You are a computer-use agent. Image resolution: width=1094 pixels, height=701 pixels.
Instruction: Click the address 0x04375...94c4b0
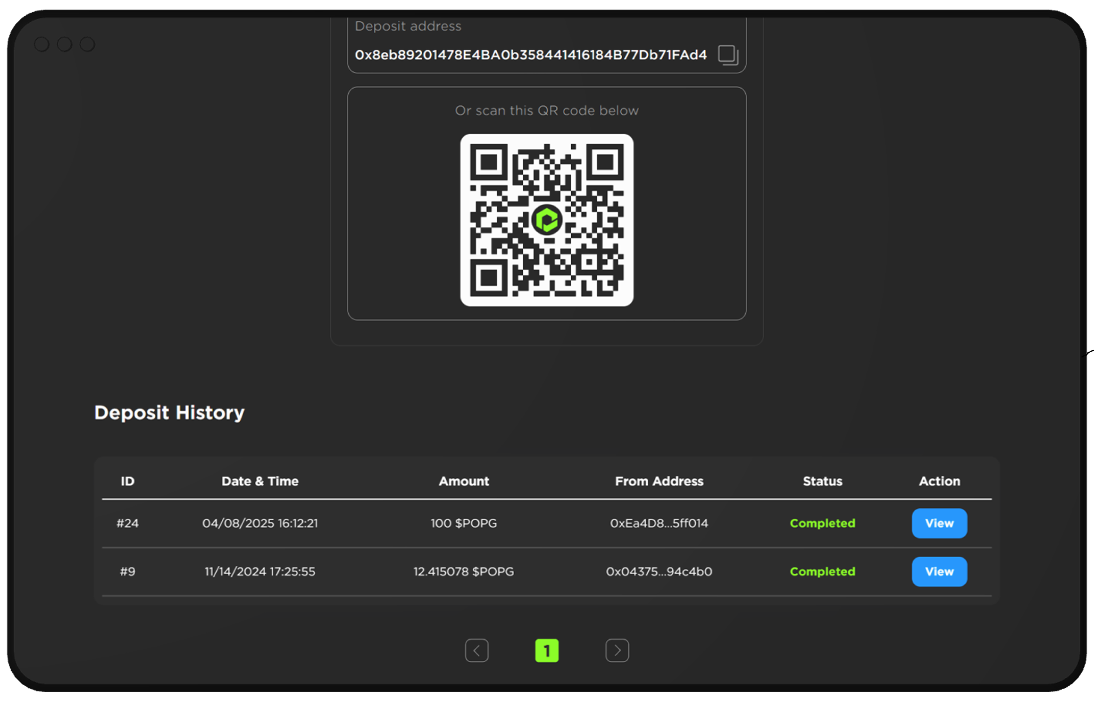(x=659, y=572)
